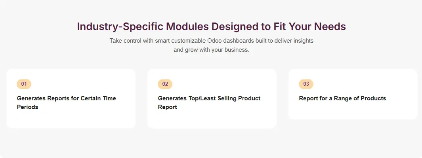Image resolution: width=422 pixels, height=158 pixels.
Task: Click blank area below second card's title
Action: (x=212, y=119)
